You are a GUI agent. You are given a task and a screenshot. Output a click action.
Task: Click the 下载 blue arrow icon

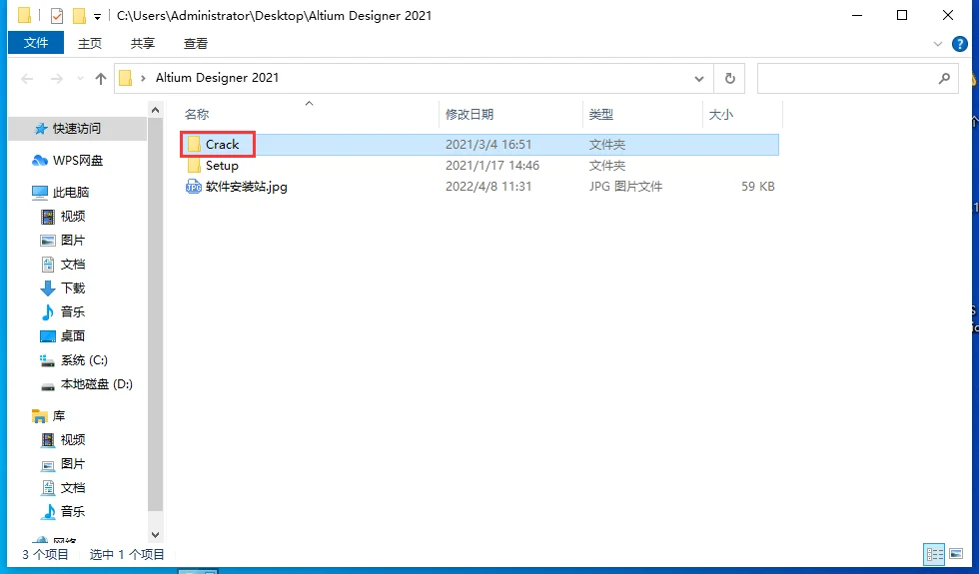[48, 288]
